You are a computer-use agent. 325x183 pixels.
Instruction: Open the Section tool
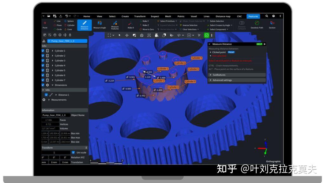click(272, 25)
